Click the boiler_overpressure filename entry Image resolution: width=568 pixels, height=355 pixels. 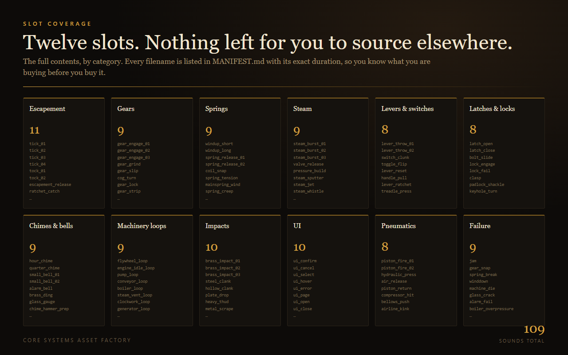[491, 309]
